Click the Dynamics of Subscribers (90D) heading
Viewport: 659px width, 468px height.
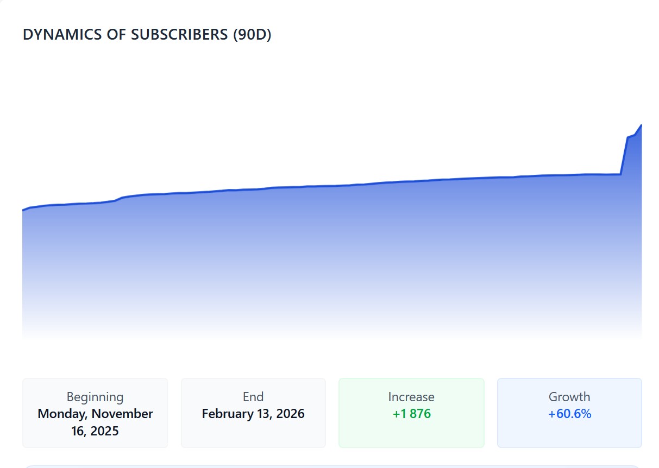[147, 35]
